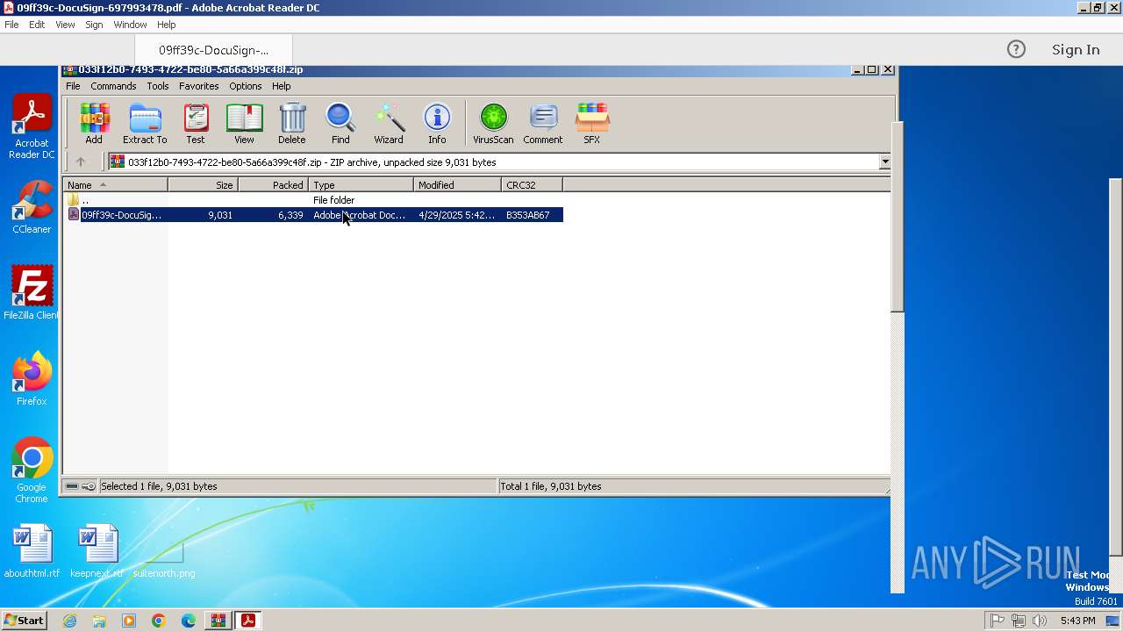Open Acrobat Reader DC desktop shortcut
Image resolution: width=1123 pixels, height=632 pixels.
pyautogui.click(x=32, y=127)
